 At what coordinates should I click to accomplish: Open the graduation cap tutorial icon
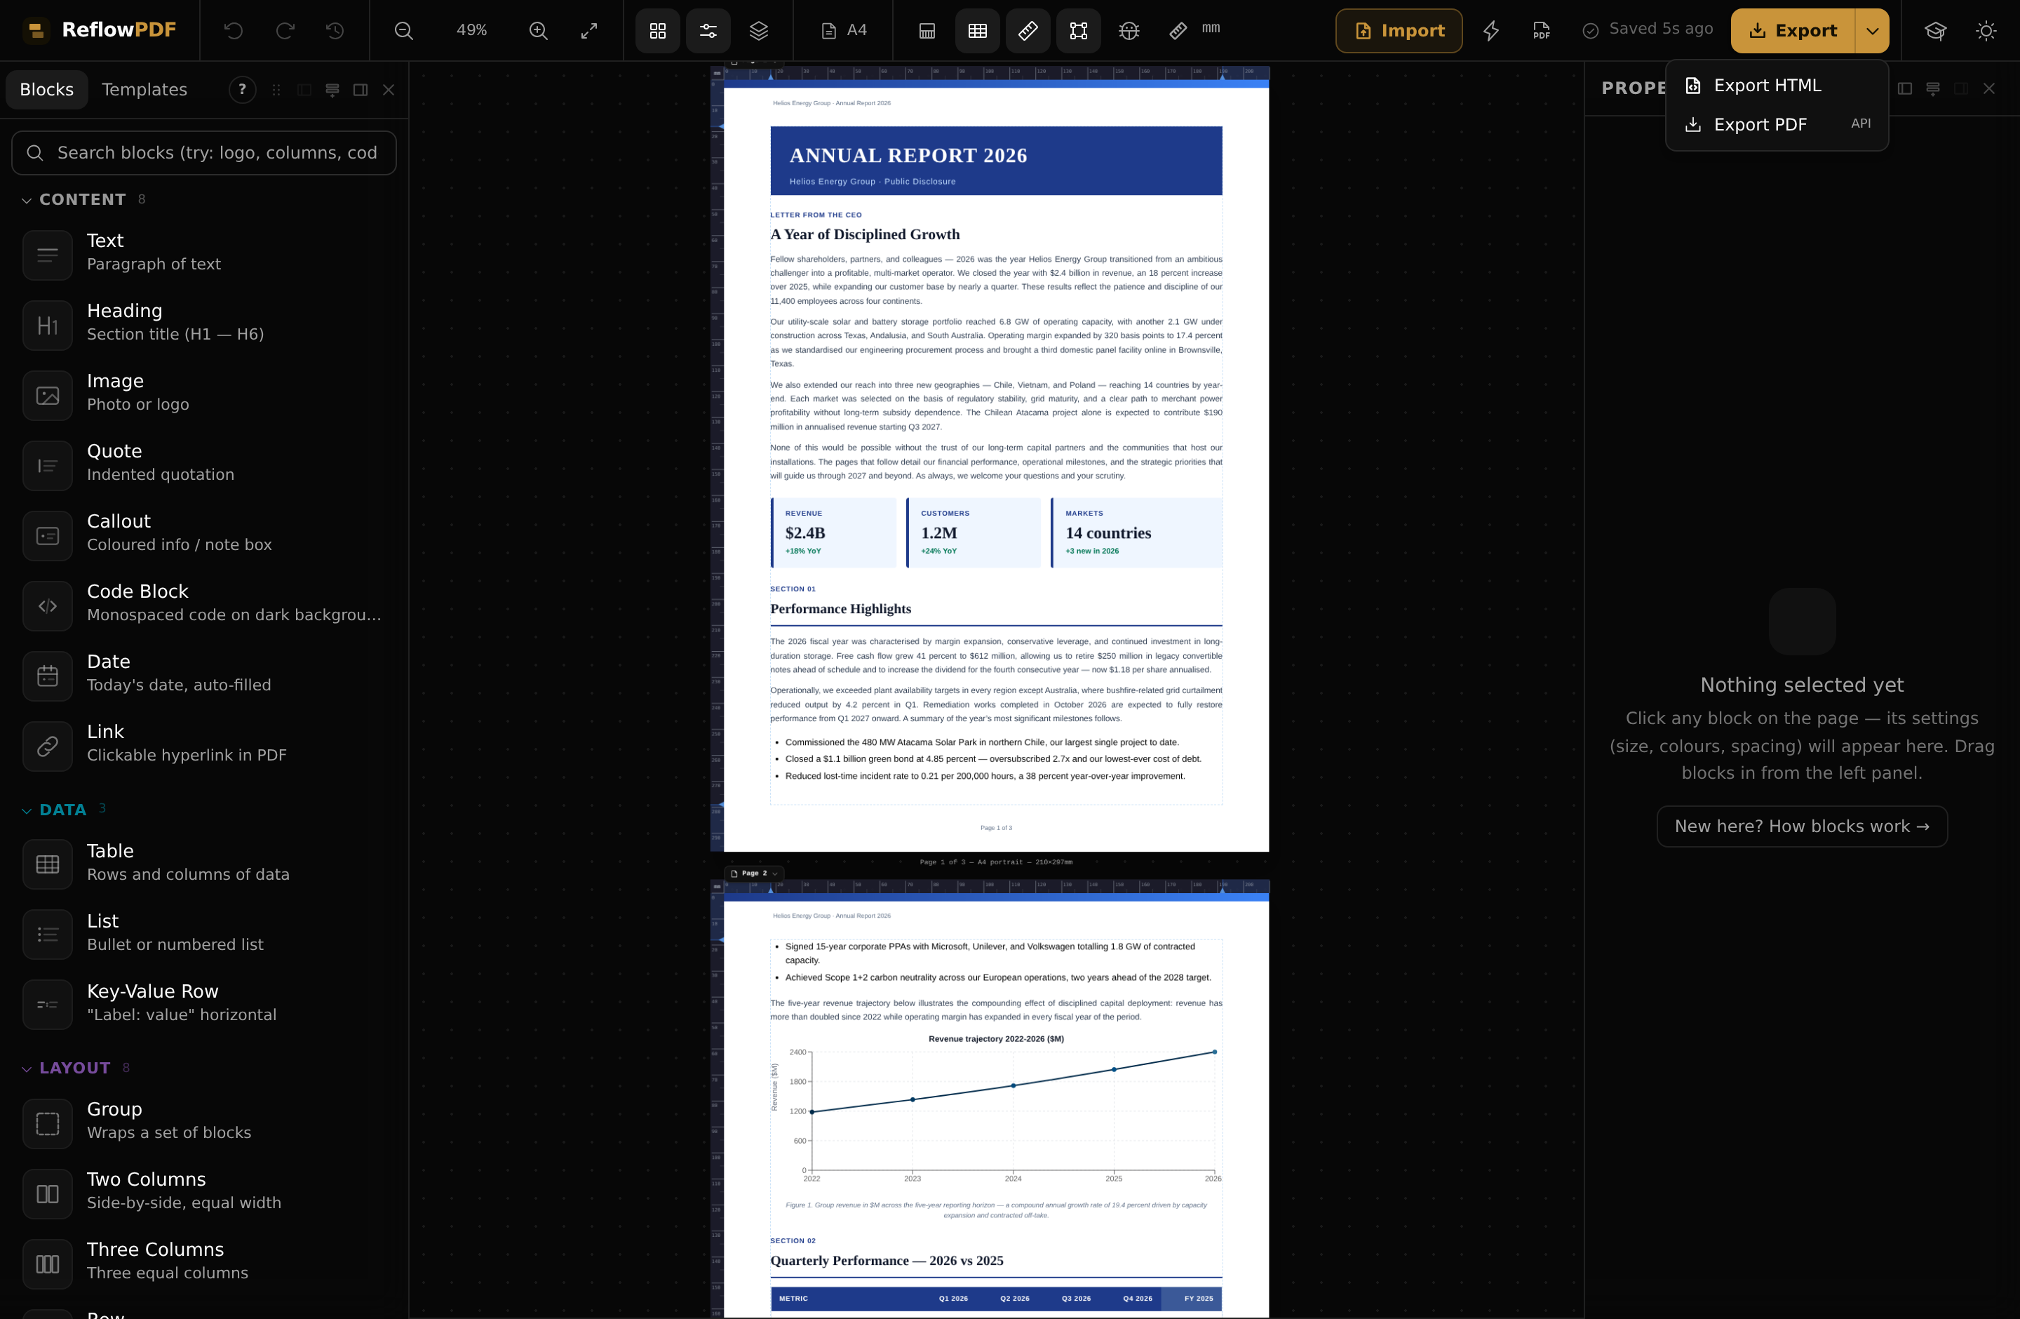pyautogui.click(x=1935, y=31)
